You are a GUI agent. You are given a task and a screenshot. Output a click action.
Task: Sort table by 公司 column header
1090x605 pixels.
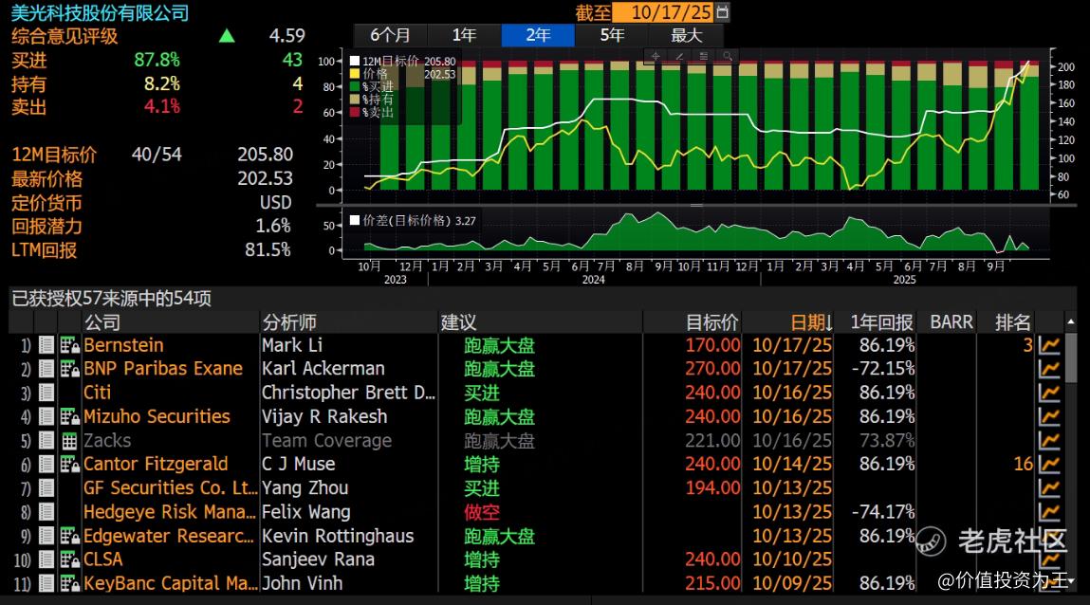pos(171,322)
